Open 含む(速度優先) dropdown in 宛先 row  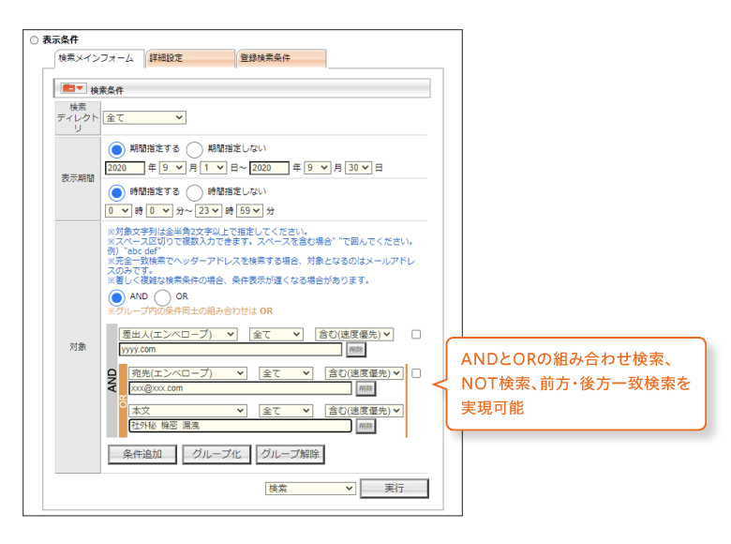[x=364, y=373]
